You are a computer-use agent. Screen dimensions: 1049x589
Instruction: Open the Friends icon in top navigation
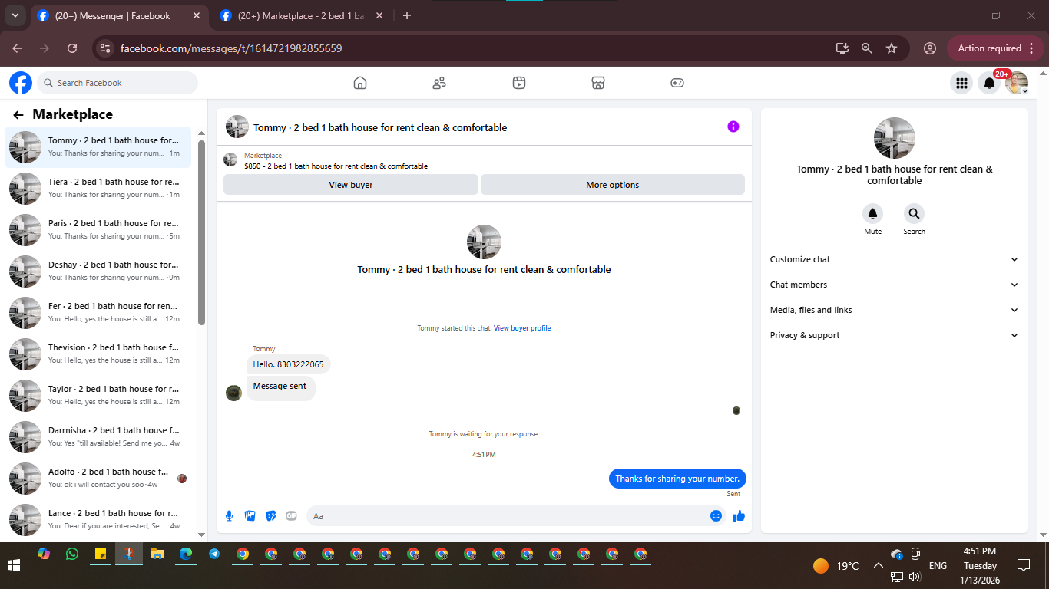(439, 83)
